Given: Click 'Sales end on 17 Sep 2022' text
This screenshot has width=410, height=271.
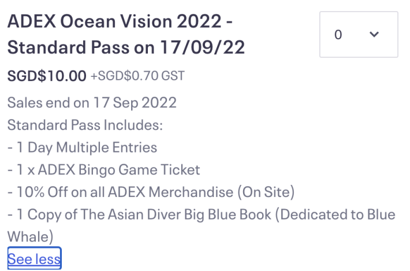Looking at the screenshot, I should coord(92,103).
